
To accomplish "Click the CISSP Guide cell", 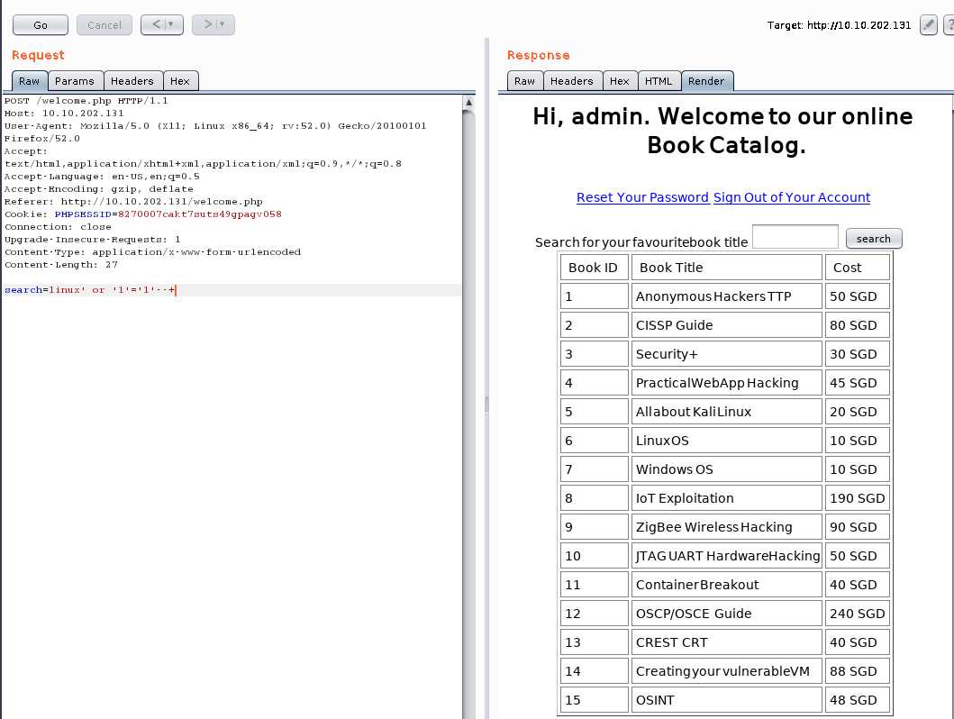I will coord(726,325).
